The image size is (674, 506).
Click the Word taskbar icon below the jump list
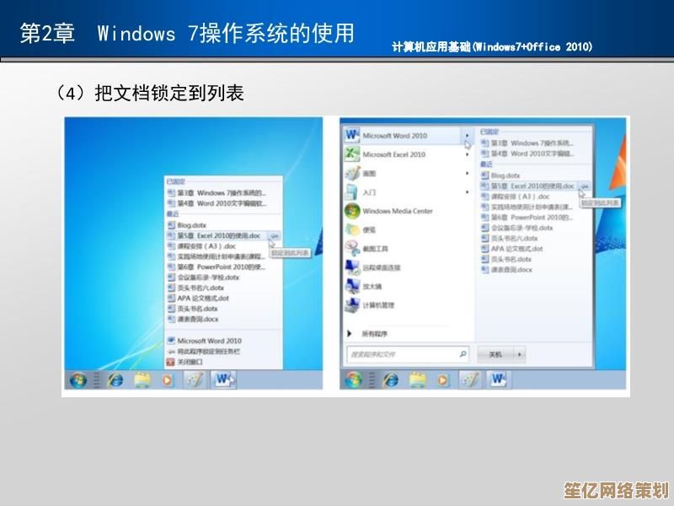224,380
